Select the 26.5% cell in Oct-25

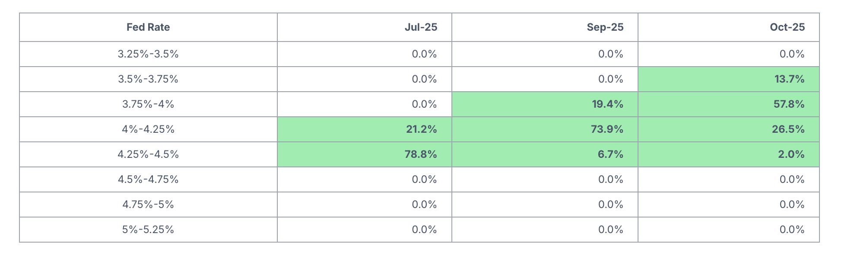click(x=788, y=129)
